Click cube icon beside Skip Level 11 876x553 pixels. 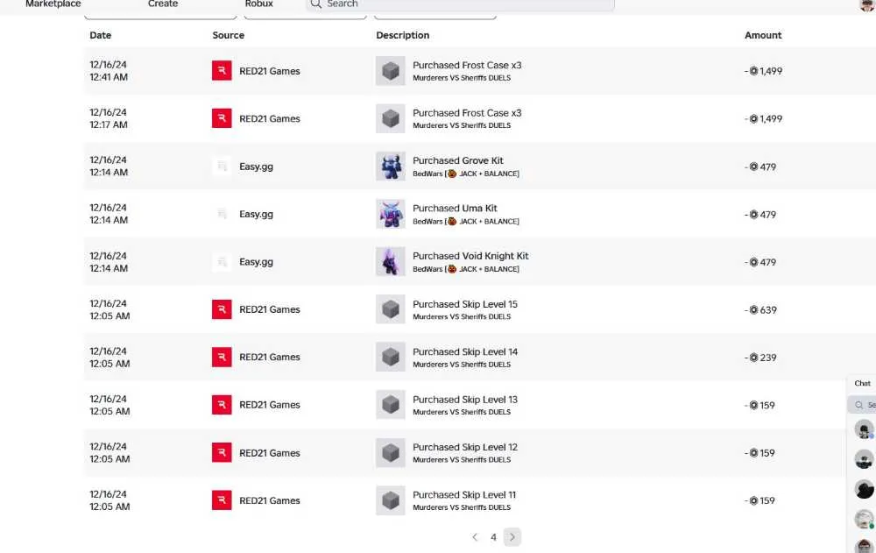(x=391, y=500)
